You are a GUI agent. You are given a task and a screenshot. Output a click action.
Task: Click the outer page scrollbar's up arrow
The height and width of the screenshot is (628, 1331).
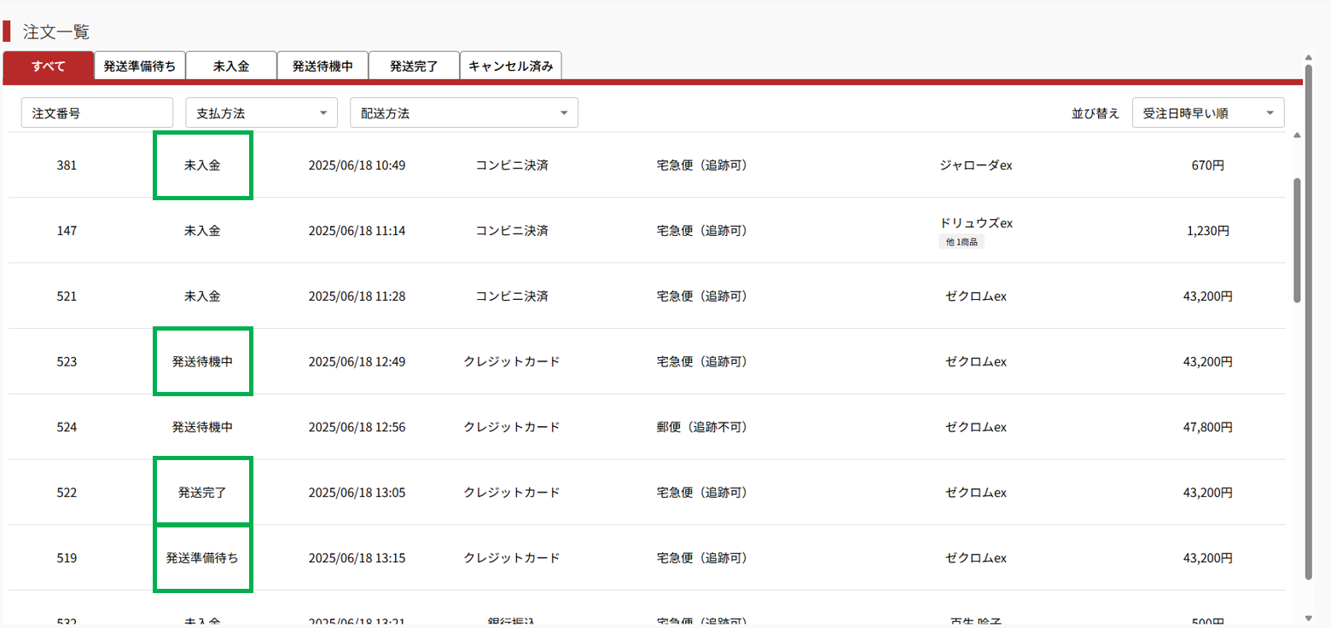click(1308, 58)
